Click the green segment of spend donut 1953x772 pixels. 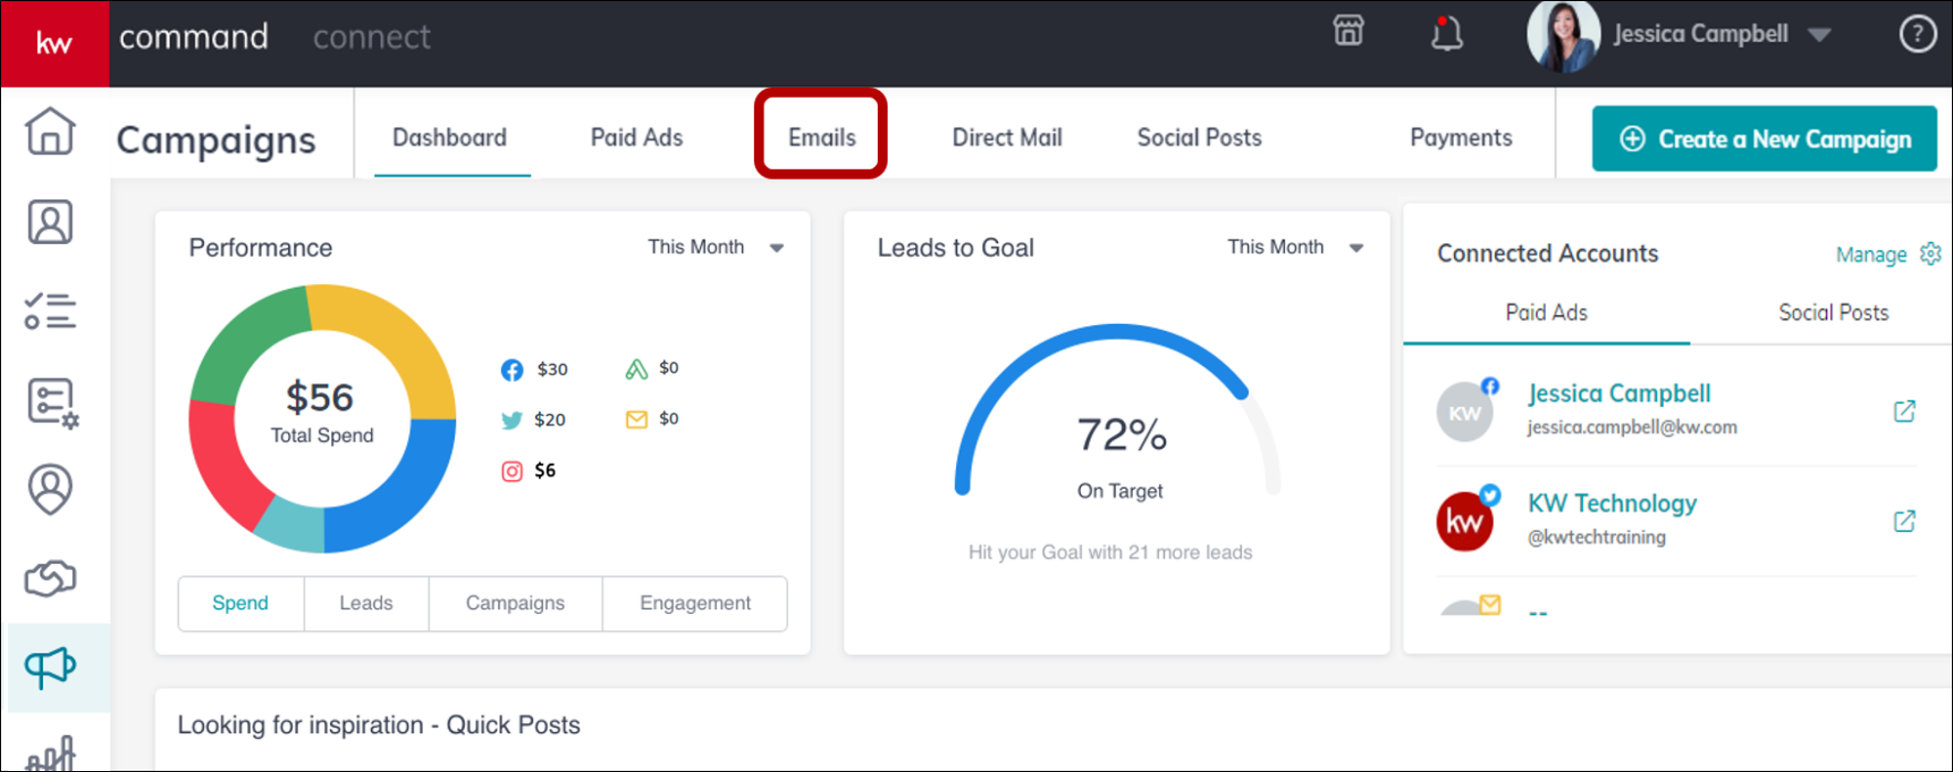pyautogui.click(x=252, y=345)
